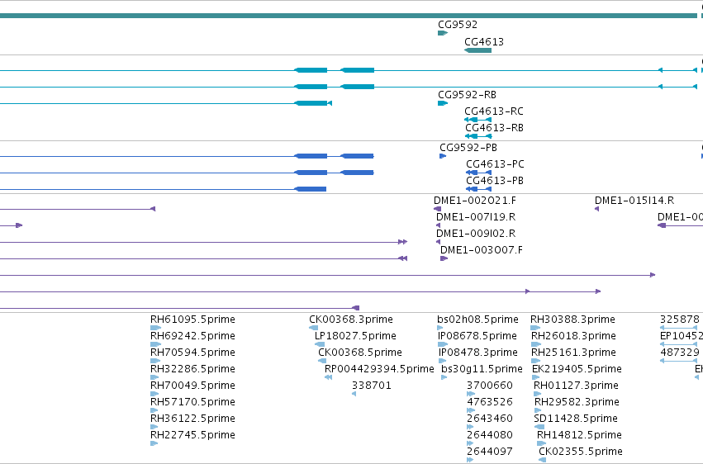Select EST RH61095.5prime
Screen dimensions: 703x464
coord(192,320)
